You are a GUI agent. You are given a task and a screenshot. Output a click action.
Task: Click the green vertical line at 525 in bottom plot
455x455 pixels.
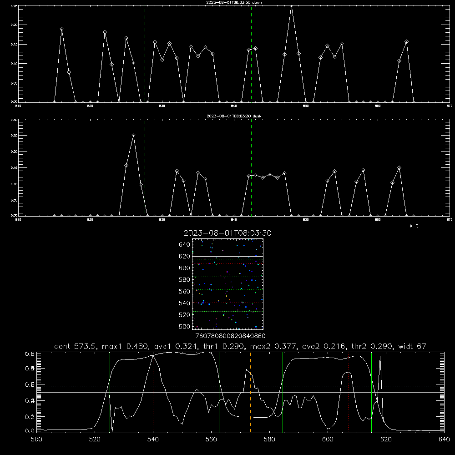(110, 392)
